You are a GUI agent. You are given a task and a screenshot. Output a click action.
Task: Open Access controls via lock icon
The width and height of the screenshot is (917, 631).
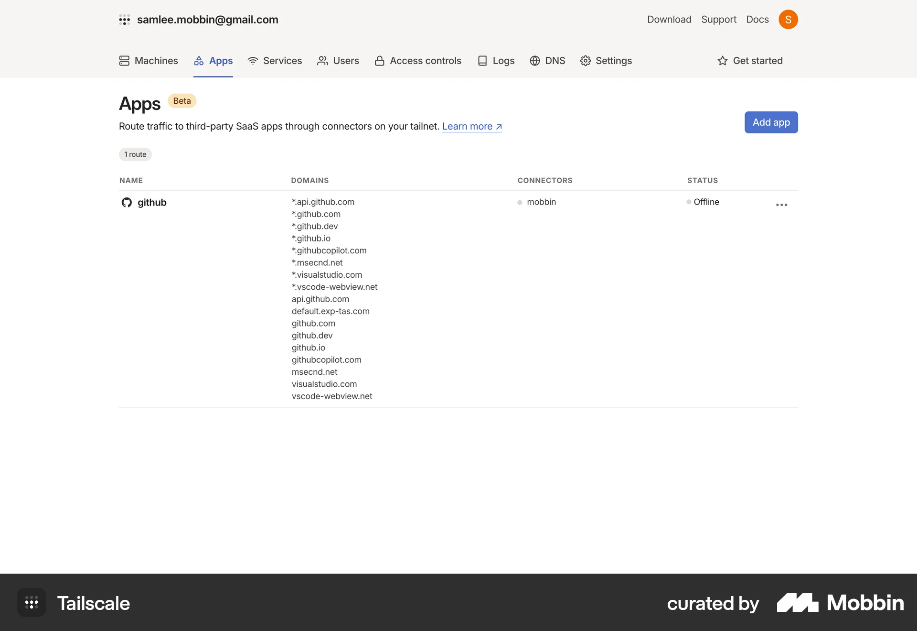[x=379, y=61]
